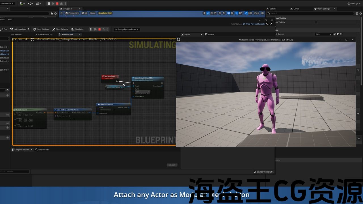Switch to the Construction Script tab
The image size is (363, 204).
[46, 35]
